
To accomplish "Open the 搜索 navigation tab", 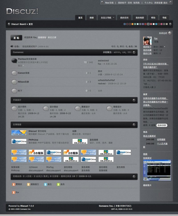I will click(92, 18).
